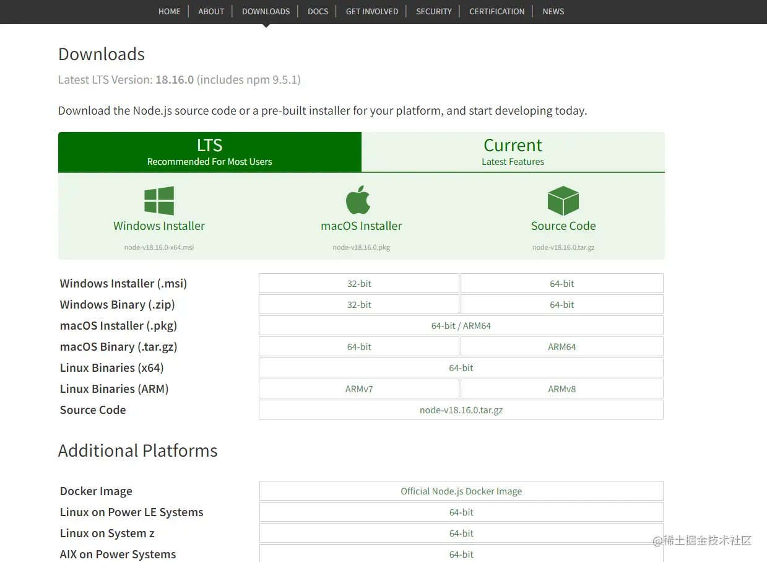The image size is (767, 562).
Task: Download macOS Installer 64-bit / ARM64
Action: point(461,325)
